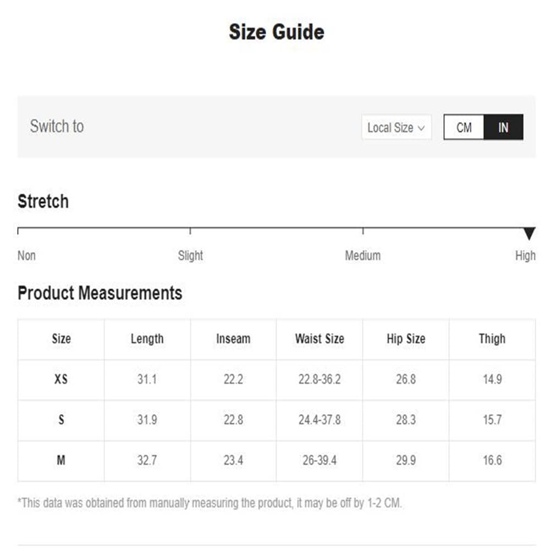Click the High stretch triangle marker
550x550 pixels.
tap(529, 233)
